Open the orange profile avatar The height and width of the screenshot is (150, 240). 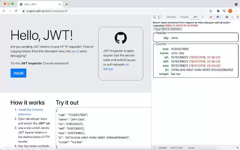coord(230,11)
